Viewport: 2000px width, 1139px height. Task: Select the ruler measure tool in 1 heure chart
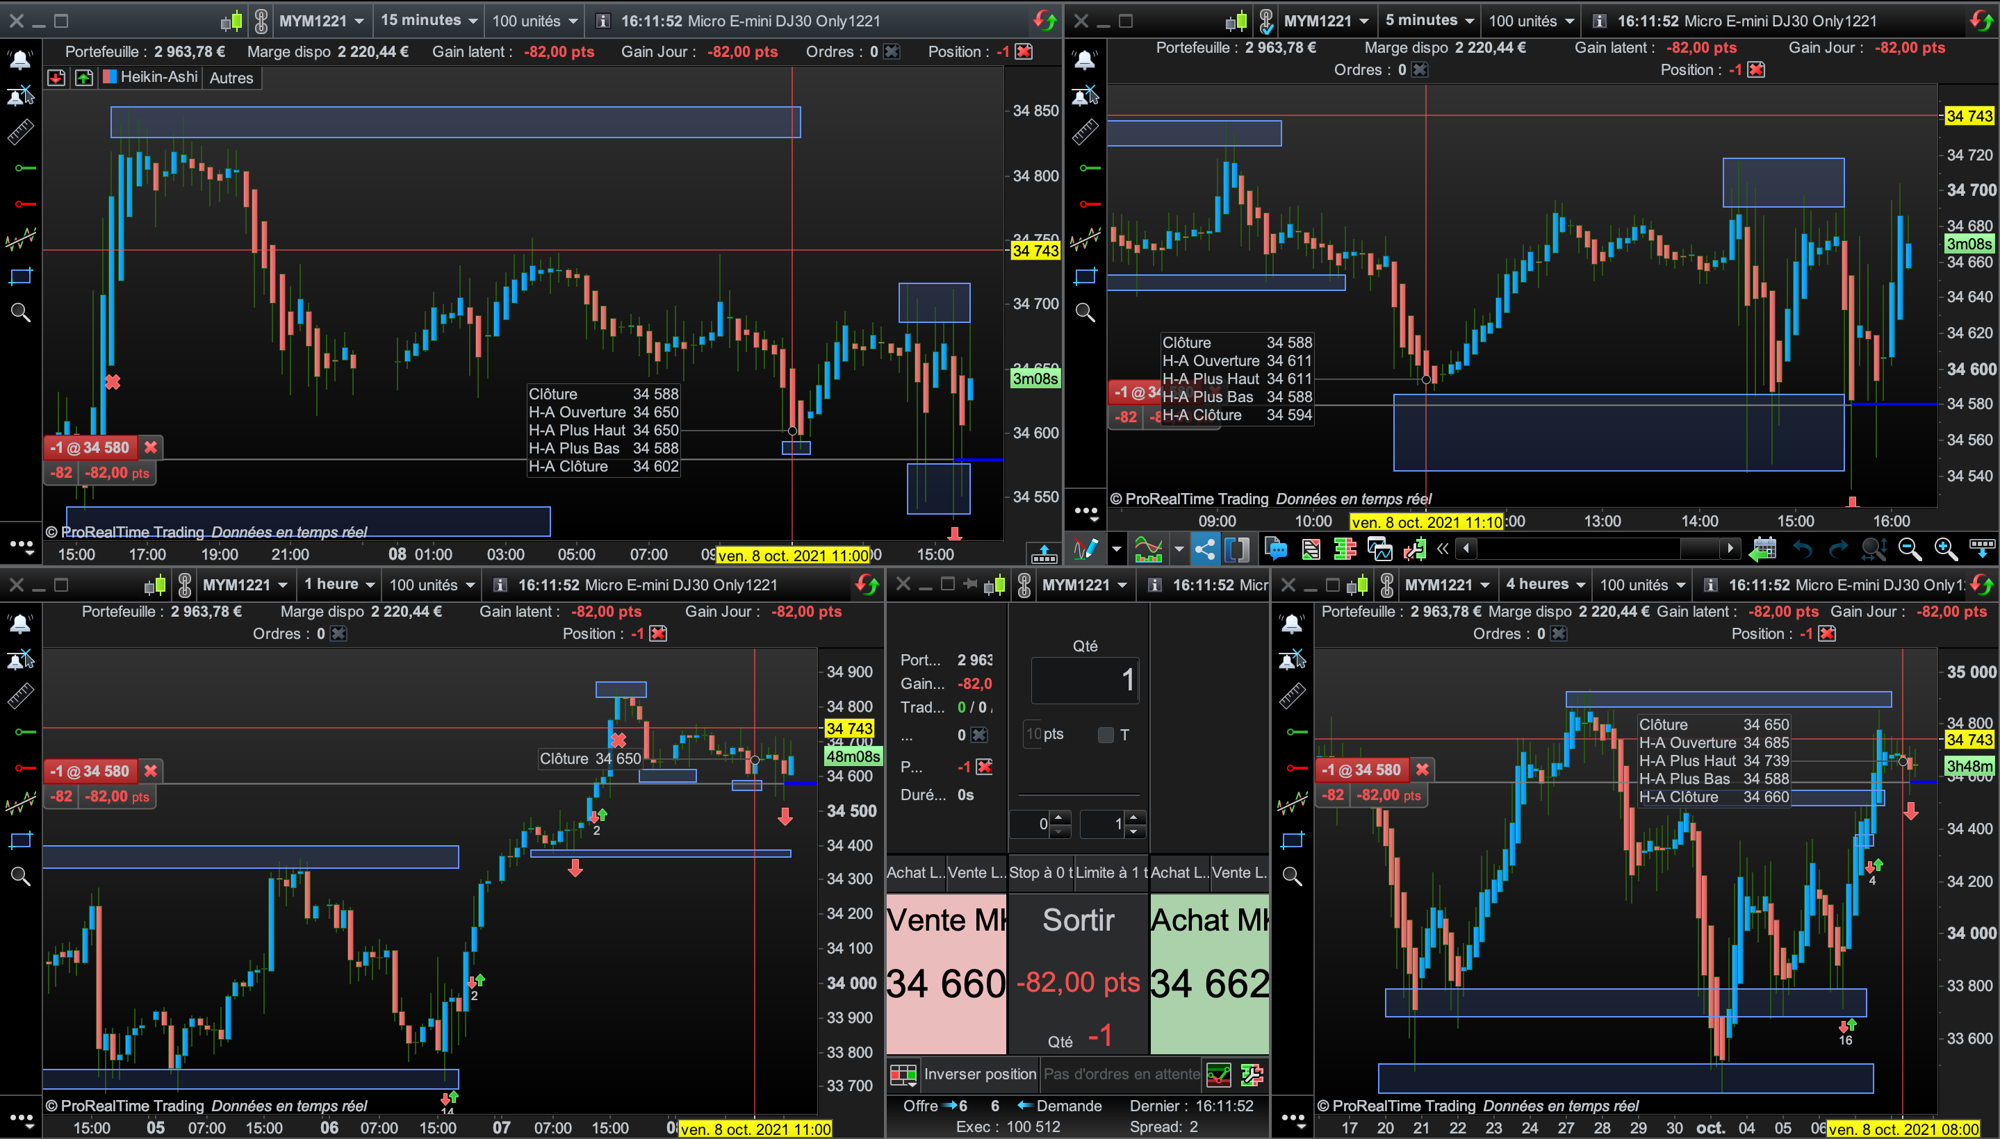[20, 695]
